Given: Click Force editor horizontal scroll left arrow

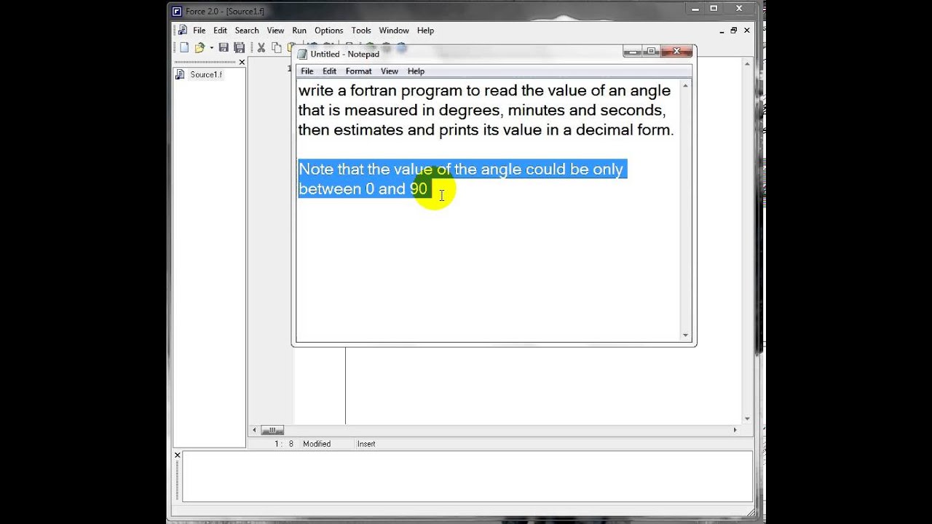Looking at the screenshot, I should pos(254,430).
